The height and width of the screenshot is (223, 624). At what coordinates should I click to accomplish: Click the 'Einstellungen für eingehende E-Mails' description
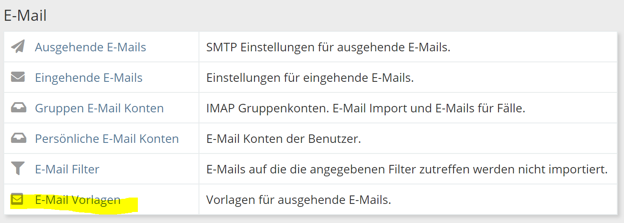pos(310,78)
